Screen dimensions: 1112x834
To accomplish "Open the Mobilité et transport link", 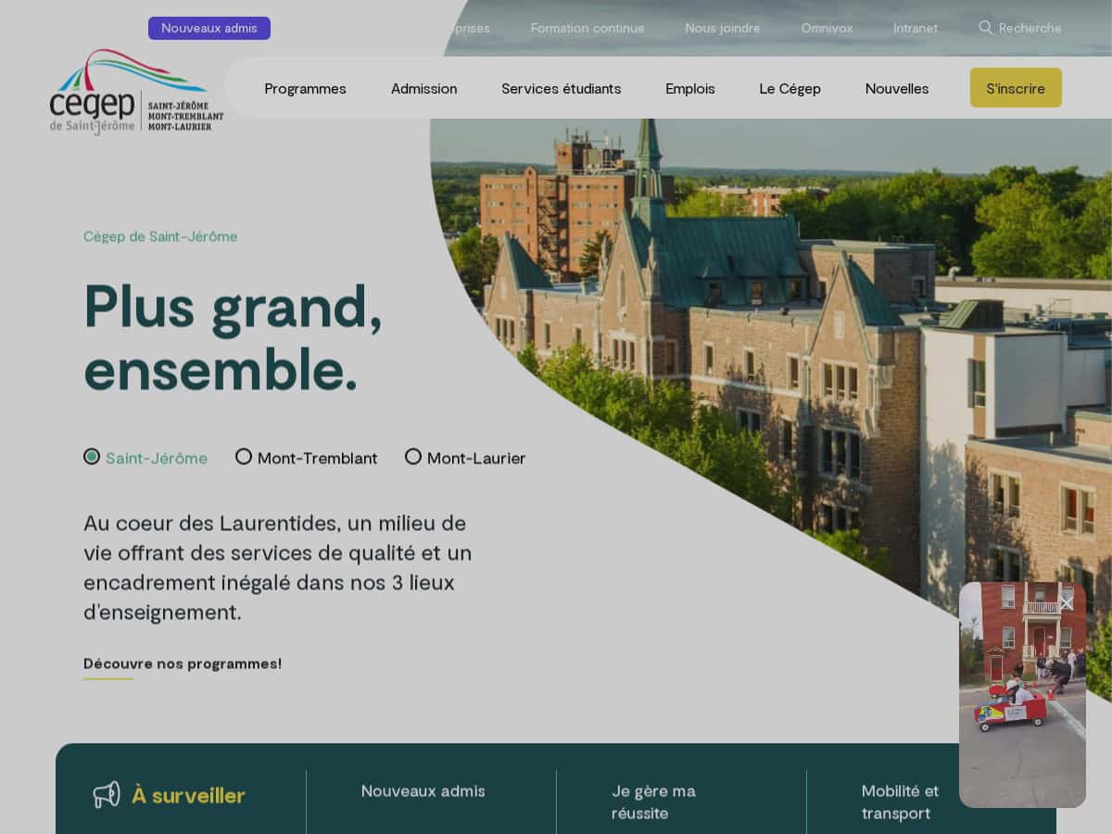I will (x=900, y=802).
